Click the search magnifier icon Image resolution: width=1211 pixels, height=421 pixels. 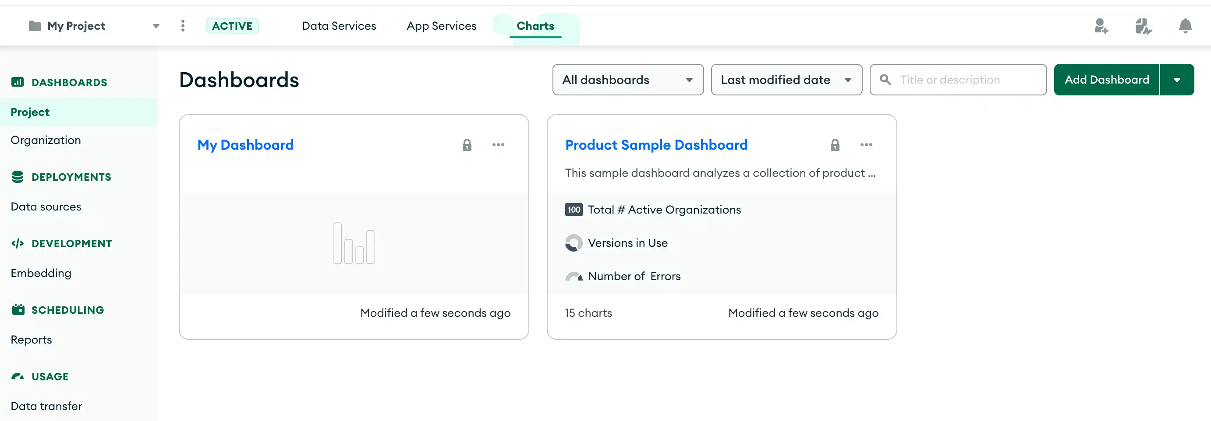885,80
